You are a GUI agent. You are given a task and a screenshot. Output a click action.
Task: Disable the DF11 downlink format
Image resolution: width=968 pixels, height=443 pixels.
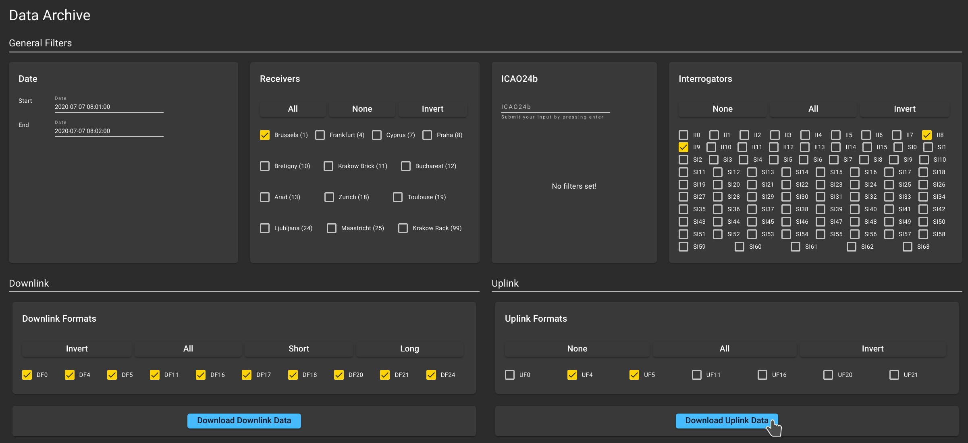[155, 375]
